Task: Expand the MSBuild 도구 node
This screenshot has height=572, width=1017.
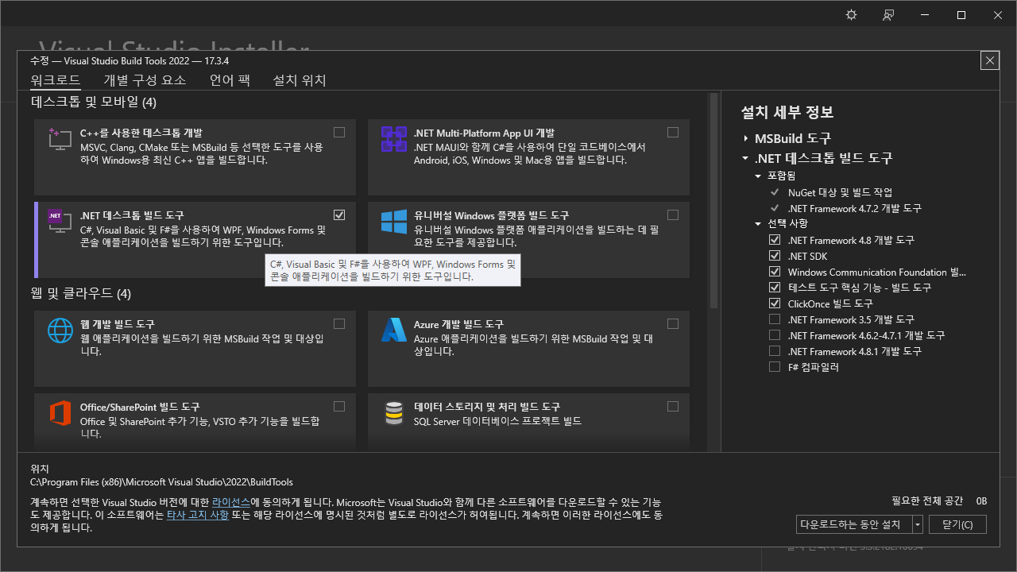Action: (x=746, y=138)
